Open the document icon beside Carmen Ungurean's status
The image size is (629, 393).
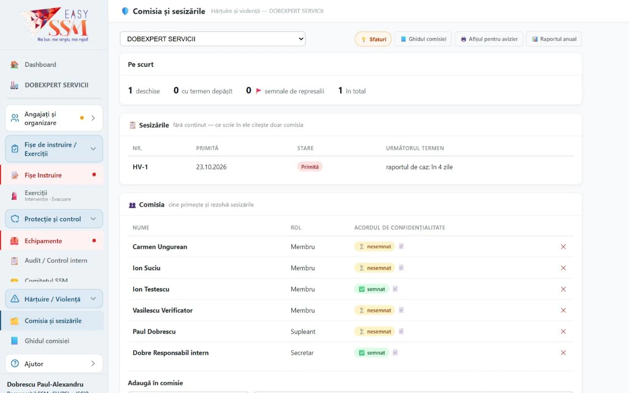401,247
